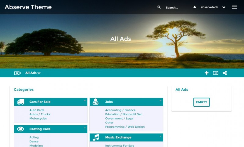Open the Cars For Sale category header
This screenshot has height=147, width=244.
click(51, 102)
